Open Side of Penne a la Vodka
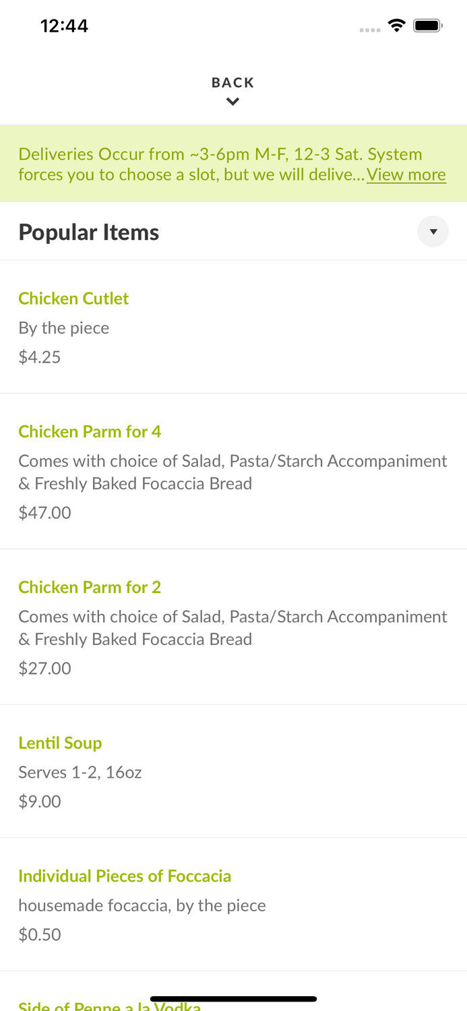Viewport: 467px width, 1011px height. [110, 1006]
